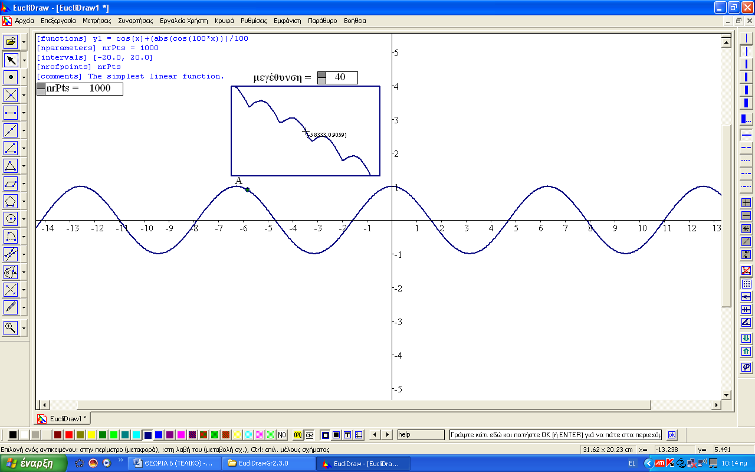This screenshot has height=472, width=755.
Task: Select the pentagon polygon tool
Action: click(11, 201)
